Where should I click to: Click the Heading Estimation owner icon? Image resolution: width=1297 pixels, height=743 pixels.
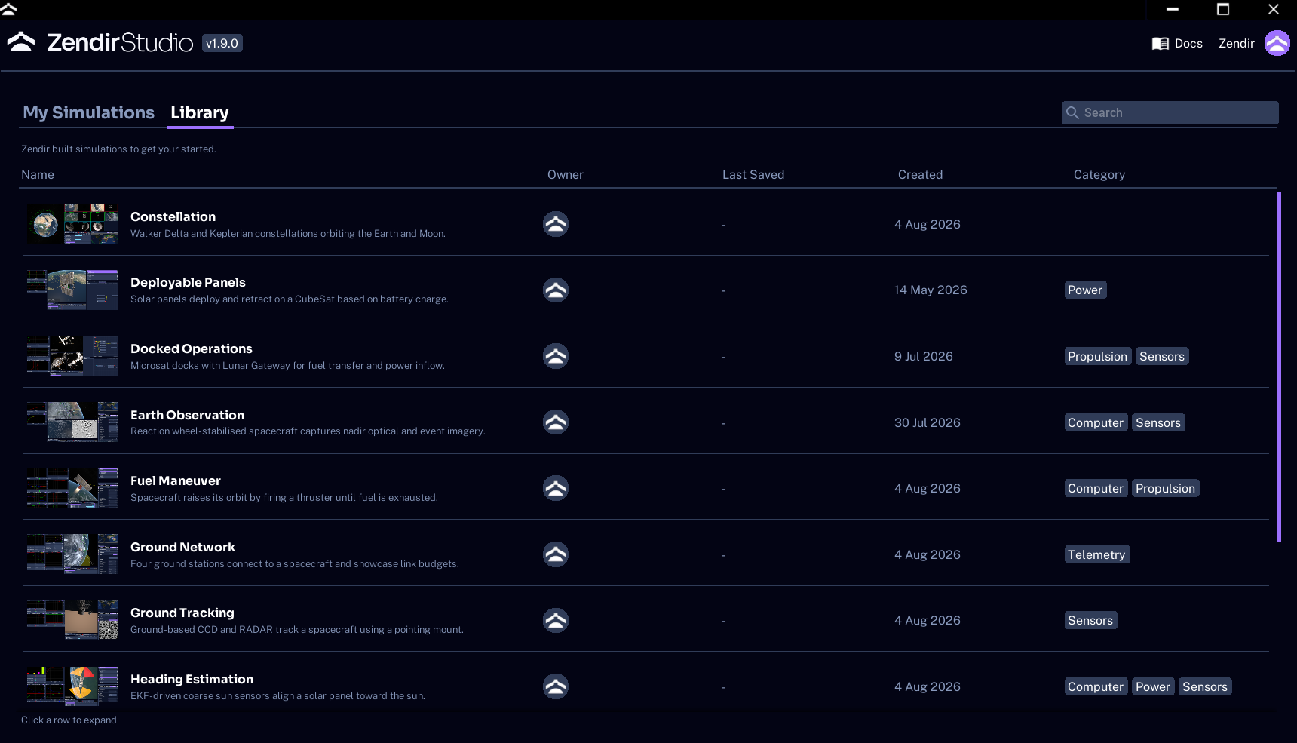click(556, 686)
